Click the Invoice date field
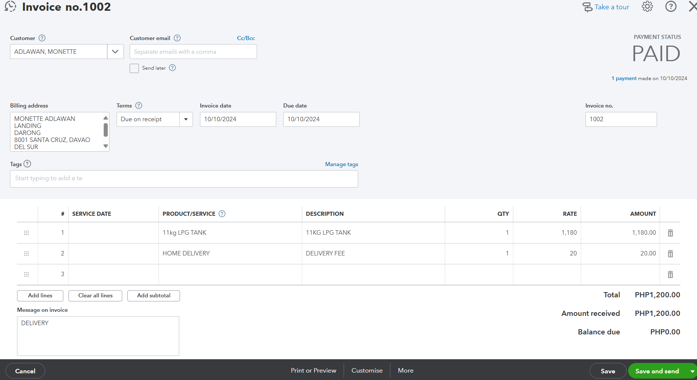The width and height of the screenshot is (697, 380). [238, 119]
